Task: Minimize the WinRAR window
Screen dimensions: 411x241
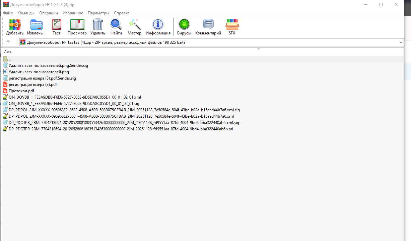Action: pyautogui.click(x=365, y=5)
